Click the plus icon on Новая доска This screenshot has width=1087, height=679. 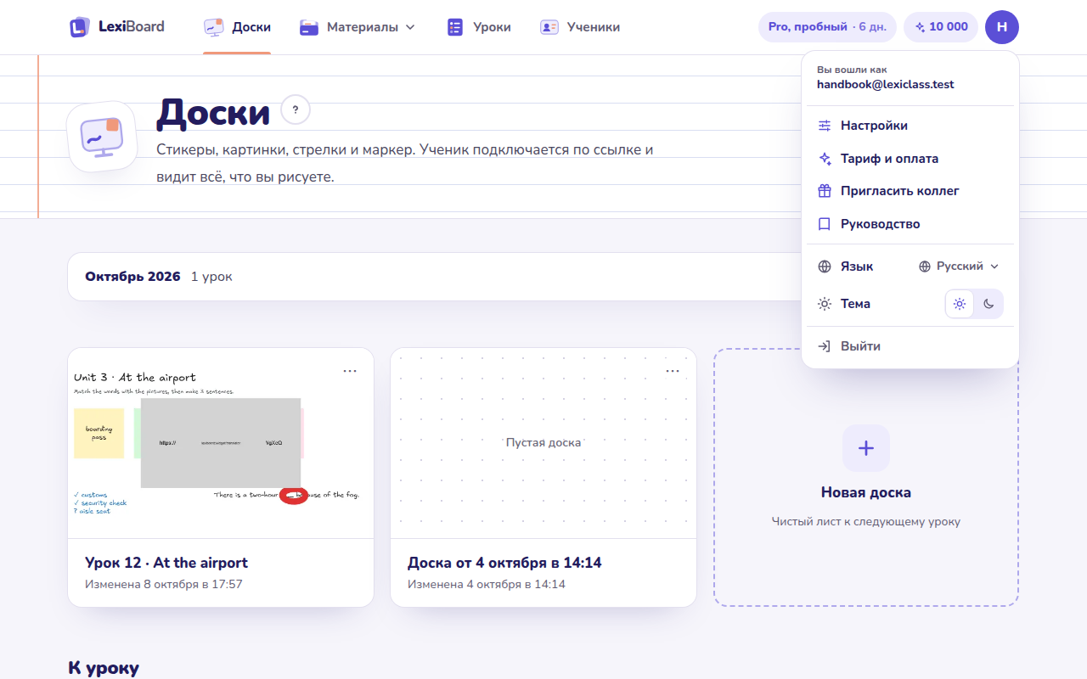[x=866, y=448]
